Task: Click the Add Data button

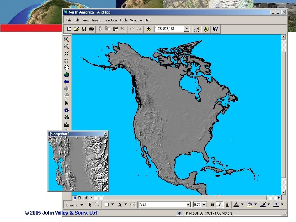Action: pyautogui.click(x=148, y=29)
